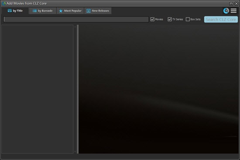Switch to the by Title tab
Image resolution: width=240 pixels, height=160 pixels.
point(15,11)
